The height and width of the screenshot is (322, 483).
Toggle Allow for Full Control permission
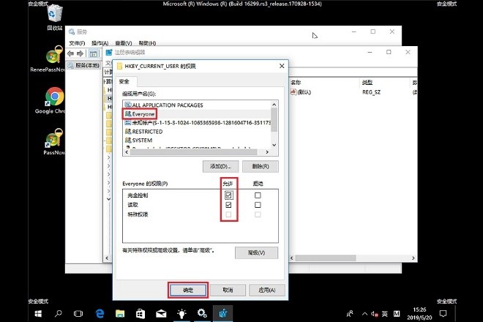click(228, 195)
